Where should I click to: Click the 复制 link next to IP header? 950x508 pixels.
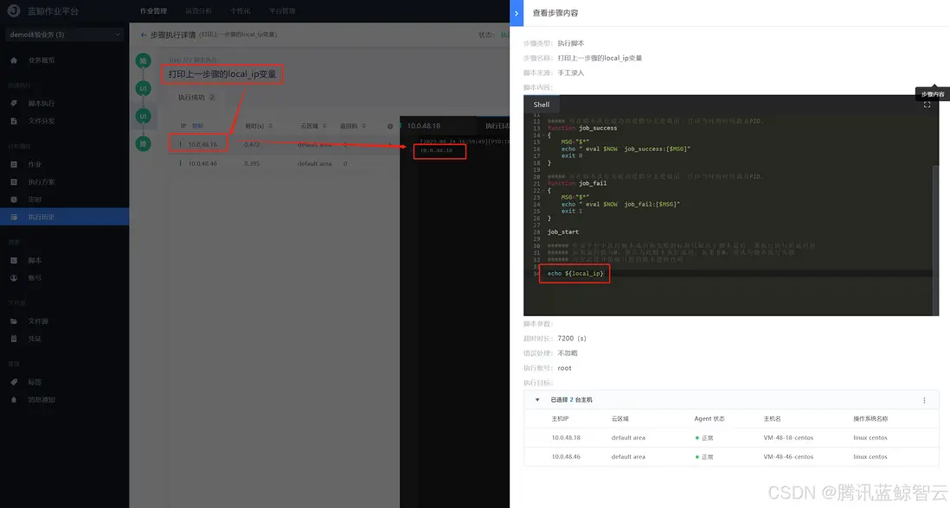[x=197, y=126]
